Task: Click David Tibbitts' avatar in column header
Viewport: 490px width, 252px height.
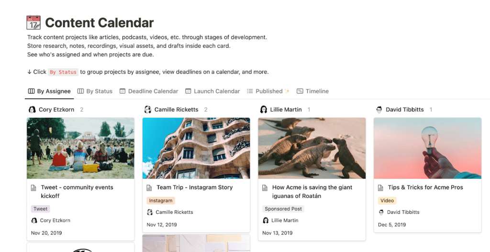Action: tap(379, 110)
